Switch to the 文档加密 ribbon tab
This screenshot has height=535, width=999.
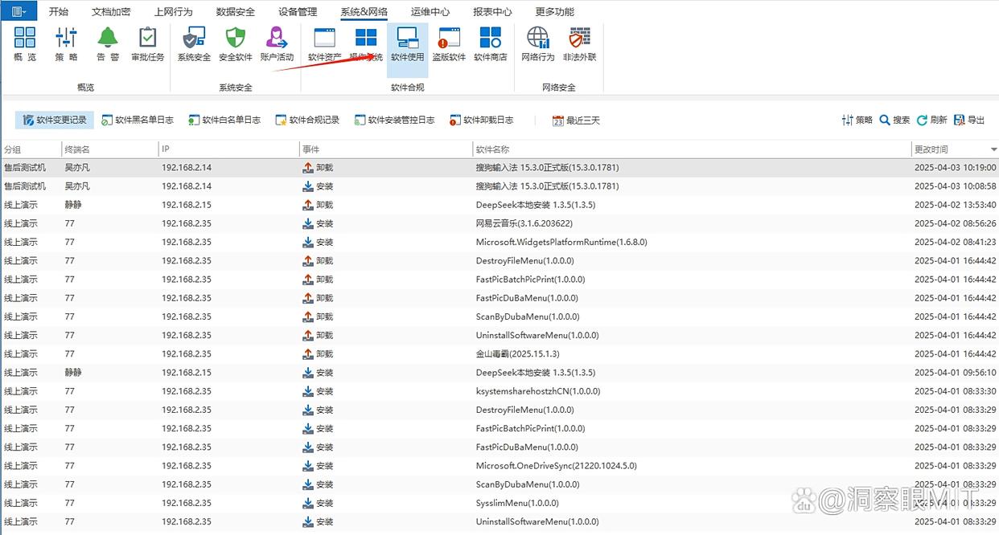(111, 12)
